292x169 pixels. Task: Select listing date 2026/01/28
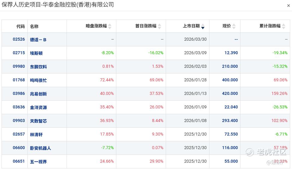click(195, 80)
